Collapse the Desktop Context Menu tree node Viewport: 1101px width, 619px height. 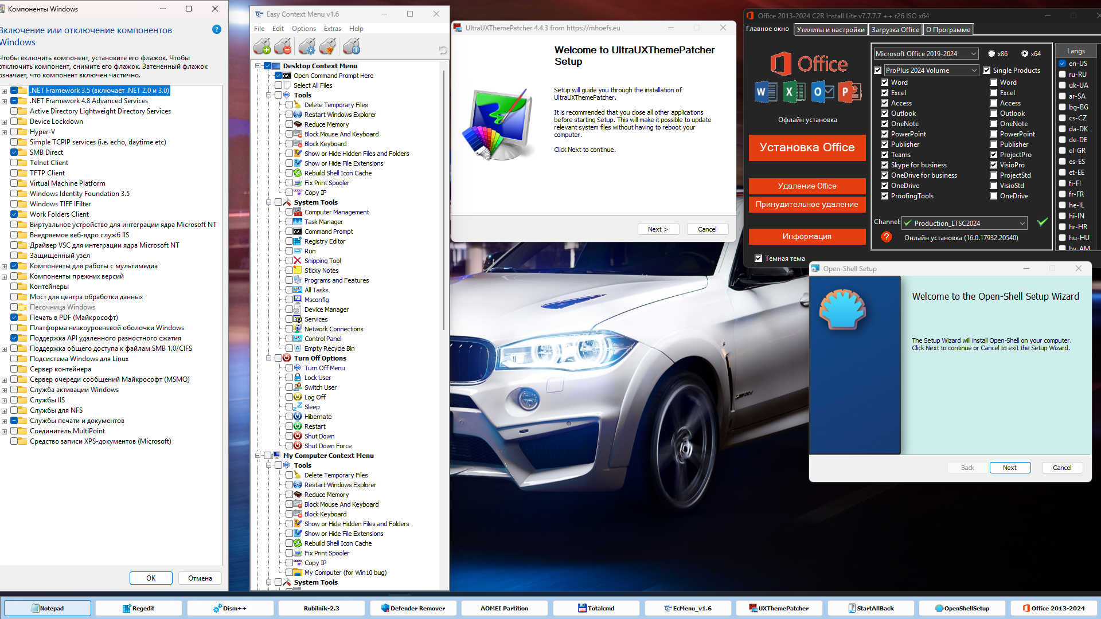pos(258,66)
